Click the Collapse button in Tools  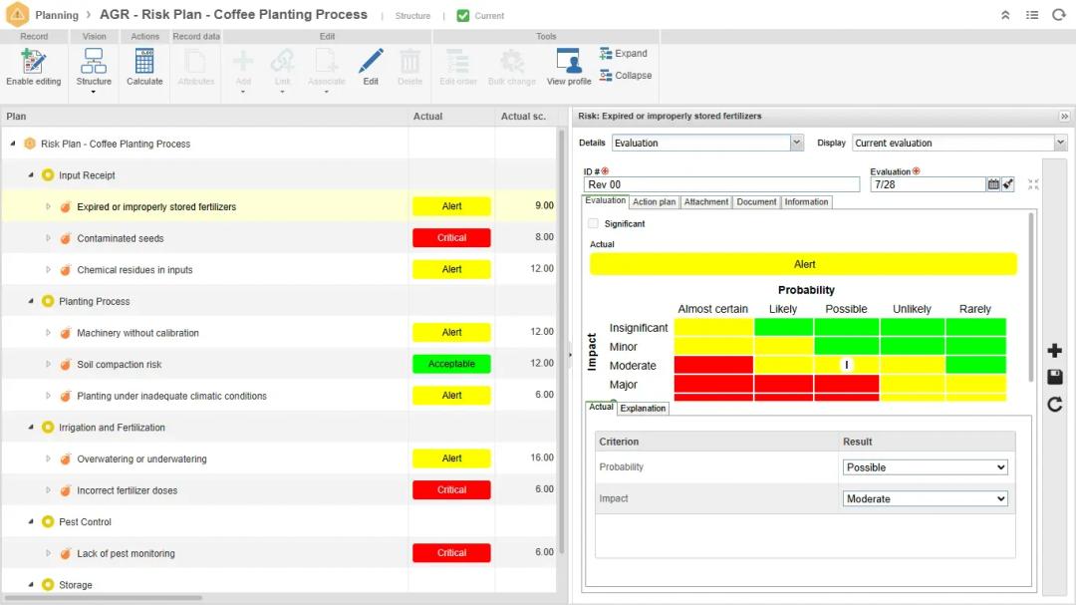pos(626,76)
